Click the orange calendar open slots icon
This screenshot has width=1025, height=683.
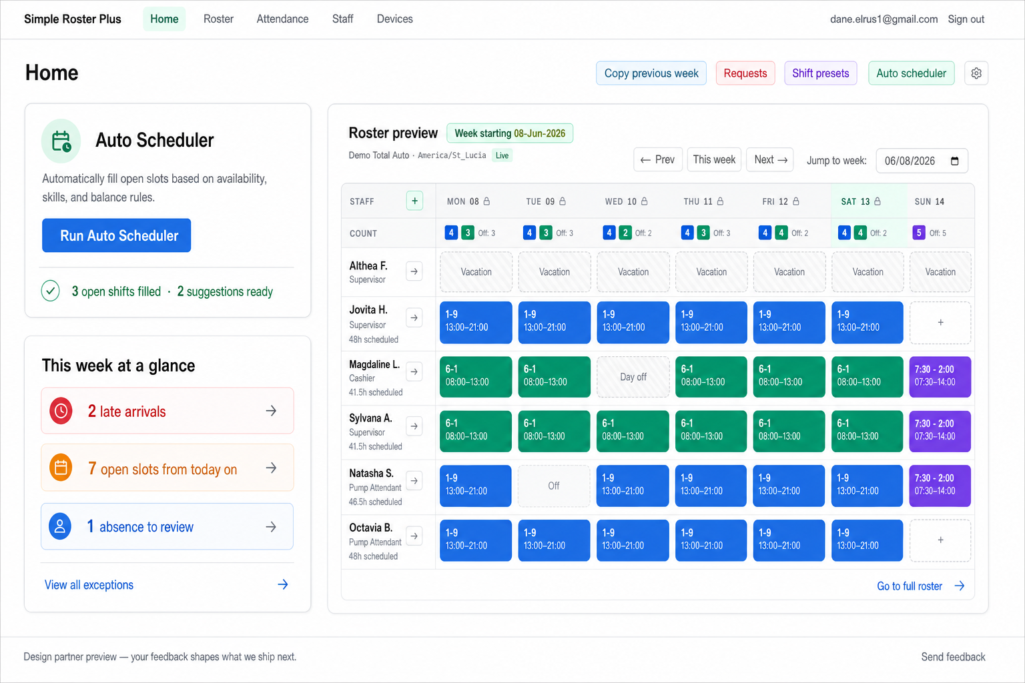pyautogui.click(x=61, y=468)
